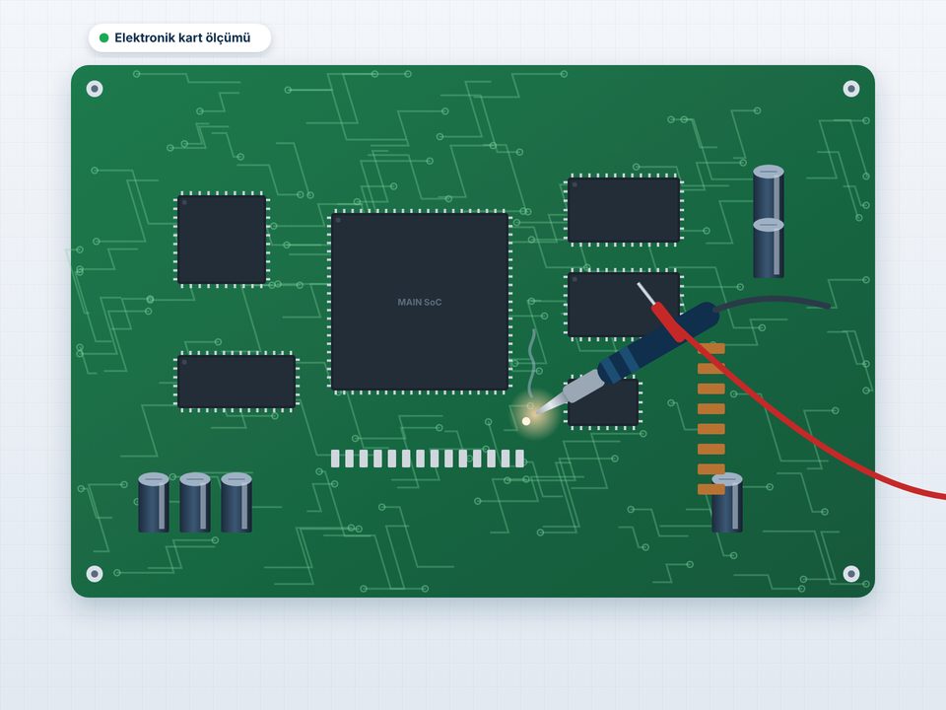This screenshot has width=946, height=710.
Task: Click the "Elektronik kart ölçümü" label
Action: click(x=182, y=38)
